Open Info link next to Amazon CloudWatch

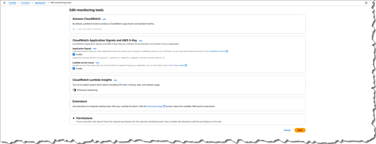click(x=104, y=19)
